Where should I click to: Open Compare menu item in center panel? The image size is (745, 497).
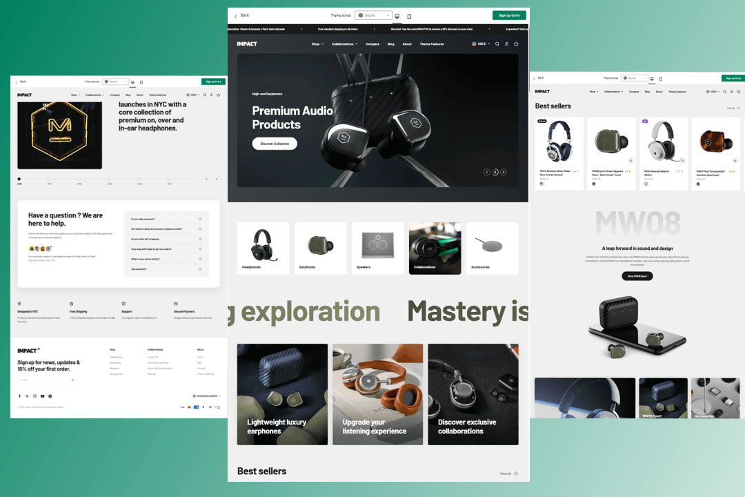pyautogui.click(x=372, y=43)
